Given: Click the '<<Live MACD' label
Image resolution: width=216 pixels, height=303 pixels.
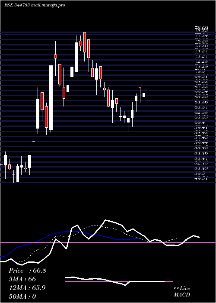Looking at the screenshot, I should tap(182, 292).
